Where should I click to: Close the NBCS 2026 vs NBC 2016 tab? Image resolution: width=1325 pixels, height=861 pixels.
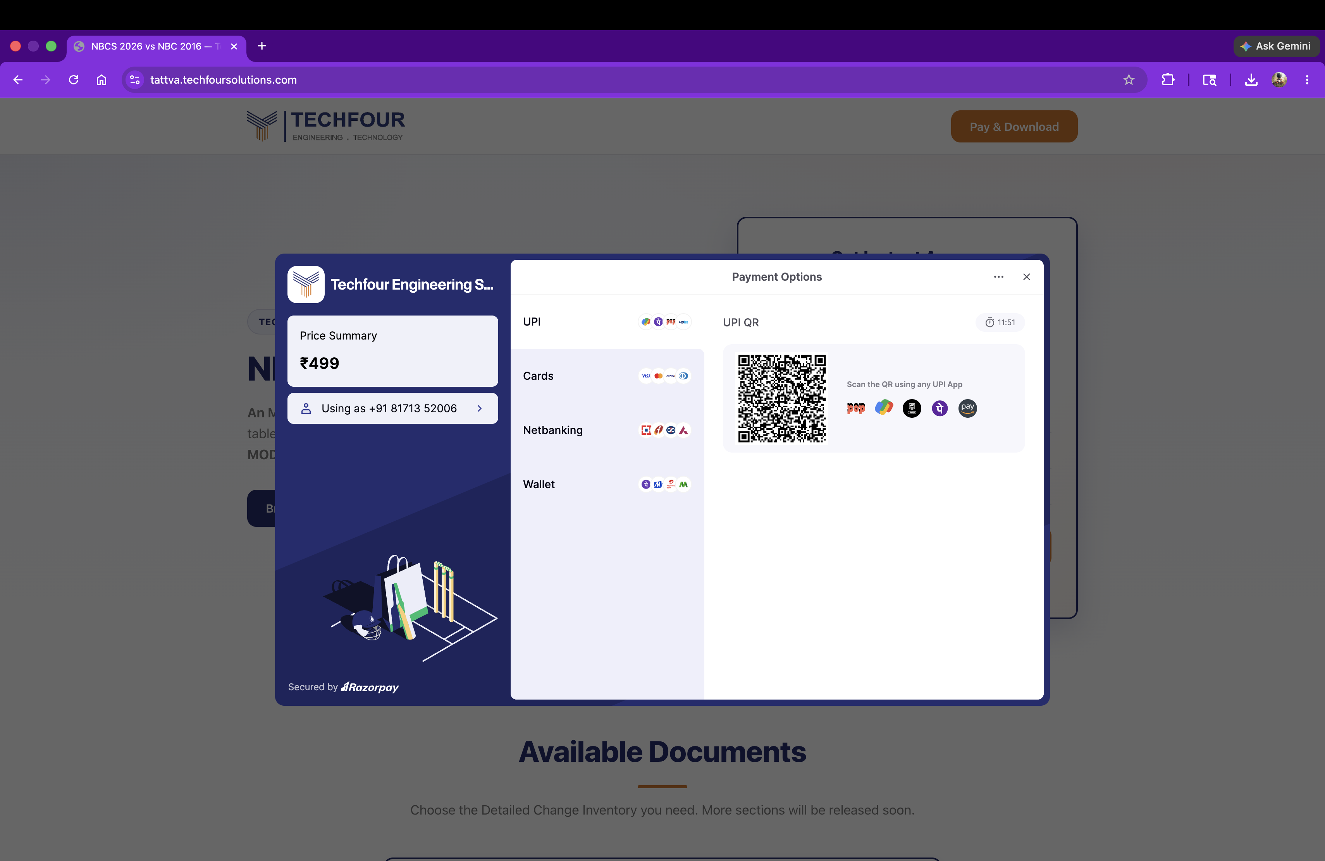tap(234, 46)
